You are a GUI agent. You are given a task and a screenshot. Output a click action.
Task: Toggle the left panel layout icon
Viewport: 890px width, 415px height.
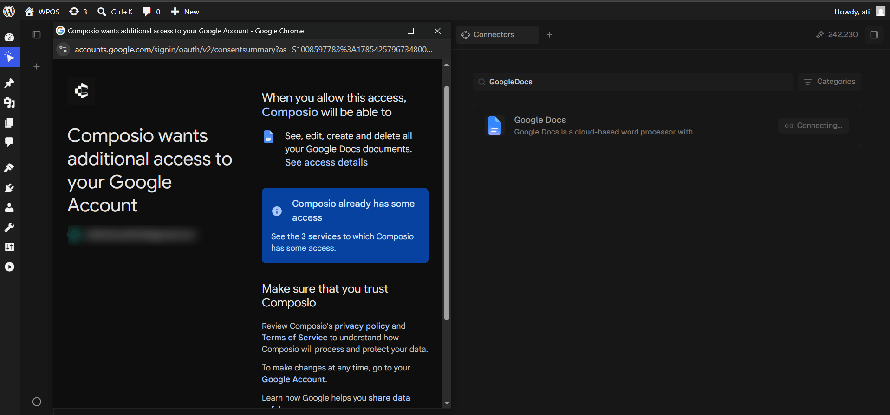[37, 35]
